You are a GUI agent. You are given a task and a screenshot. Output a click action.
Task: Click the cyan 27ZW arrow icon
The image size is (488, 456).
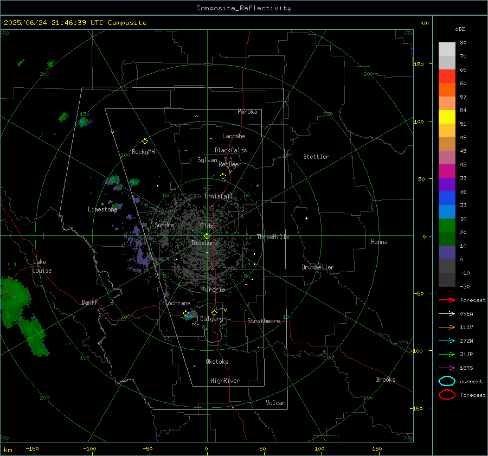click(x=447, y=341)
